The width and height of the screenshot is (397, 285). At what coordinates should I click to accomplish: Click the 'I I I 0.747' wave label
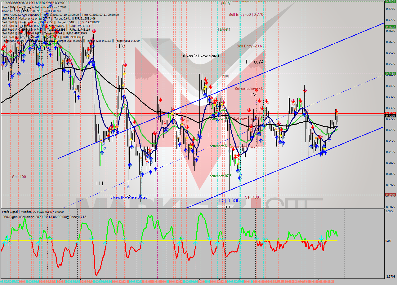256,62
